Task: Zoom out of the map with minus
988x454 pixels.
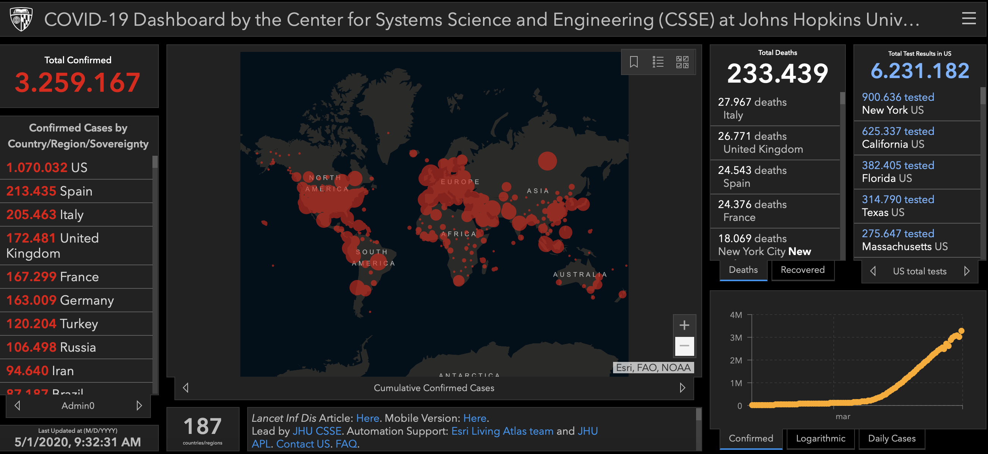Action: tap(684, 346)
